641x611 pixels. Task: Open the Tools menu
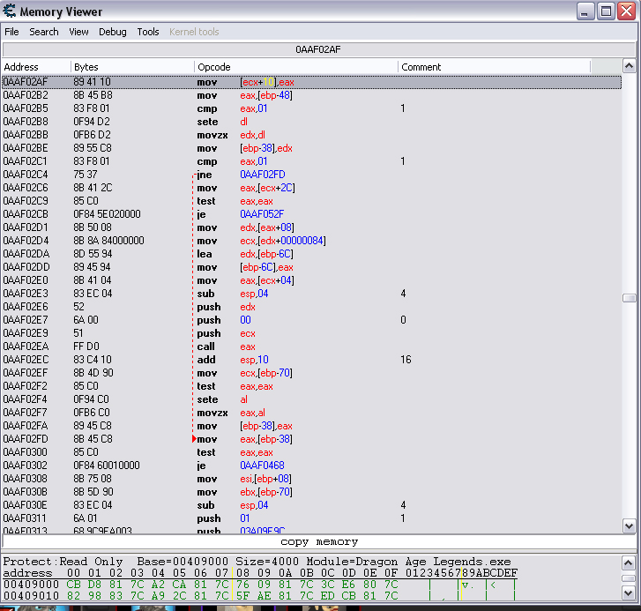point(148,32)
